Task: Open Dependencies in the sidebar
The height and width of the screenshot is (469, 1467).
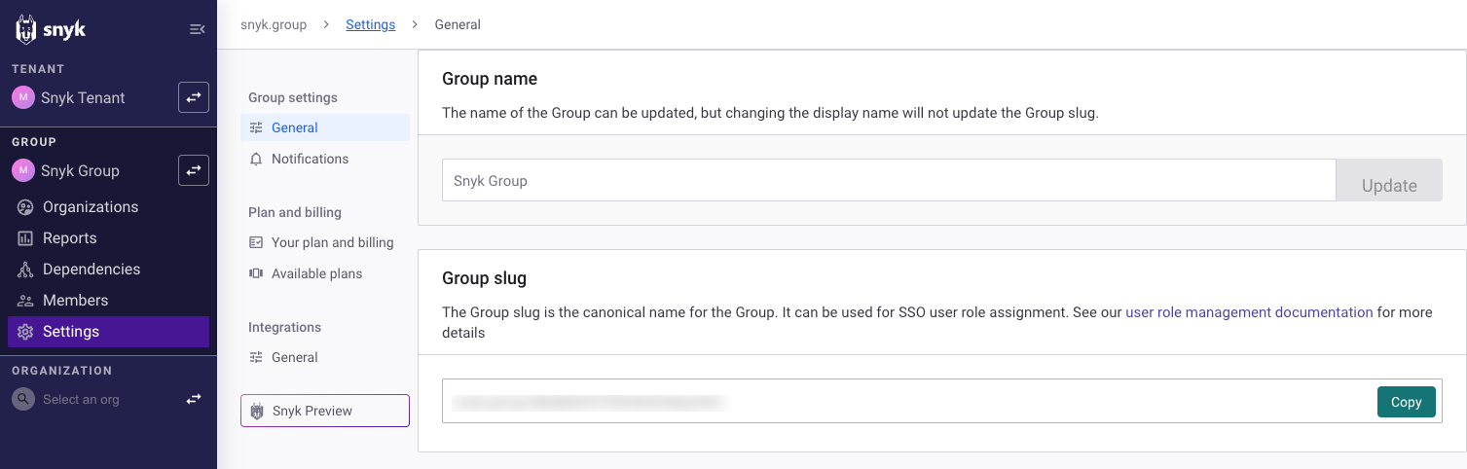Action: click(91, 270)
